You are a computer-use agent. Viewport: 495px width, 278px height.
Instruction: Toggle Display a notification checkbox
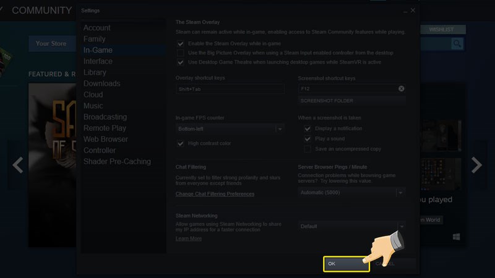click(x=307, y=128)
